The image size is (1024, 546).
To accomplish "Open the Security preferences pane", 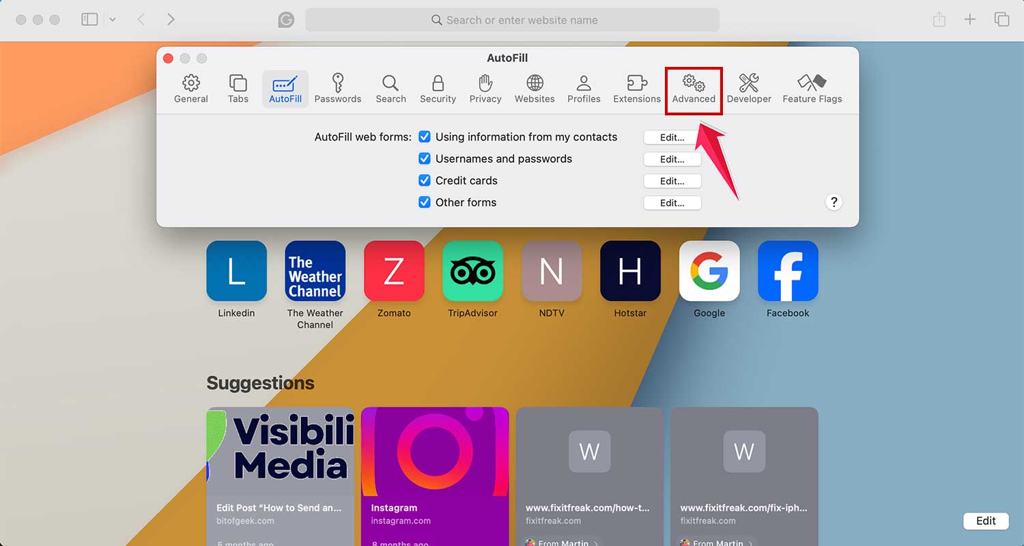I will click(438, 88).
